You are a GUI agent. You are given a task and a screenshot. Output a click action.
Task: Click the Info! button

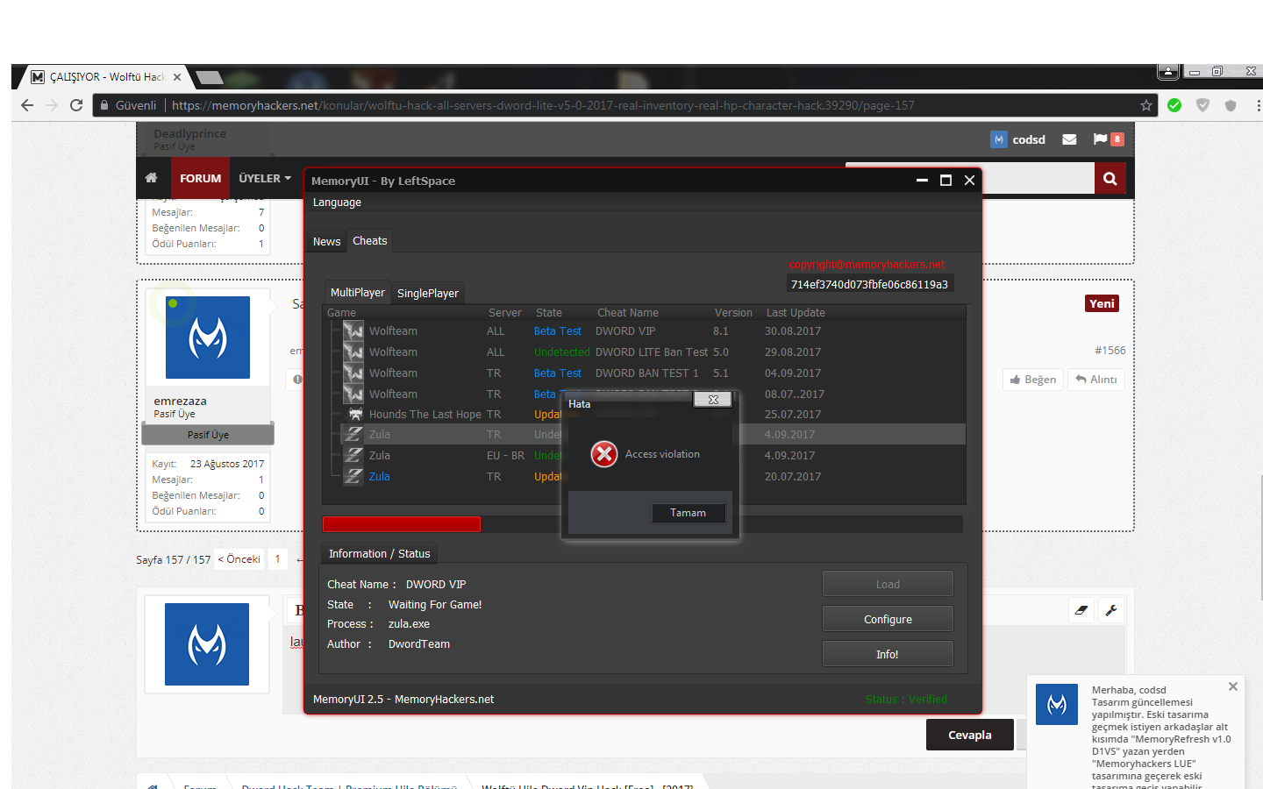click(x=888, y=654)
